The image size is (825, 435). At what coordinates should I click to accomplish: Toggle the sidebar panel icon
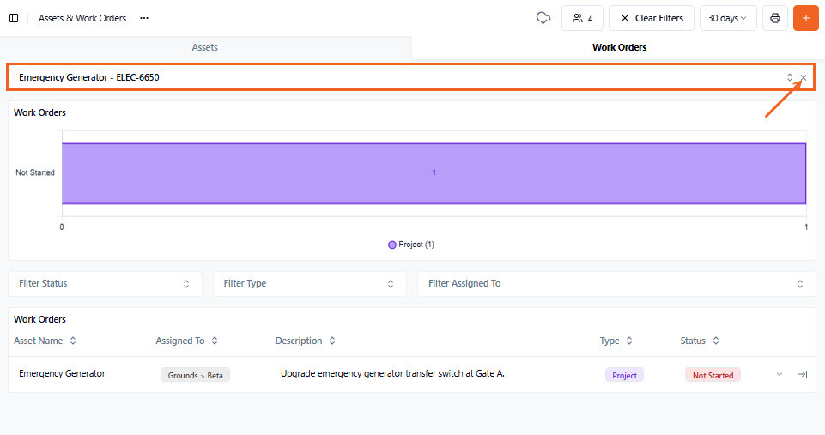(15, 18)
